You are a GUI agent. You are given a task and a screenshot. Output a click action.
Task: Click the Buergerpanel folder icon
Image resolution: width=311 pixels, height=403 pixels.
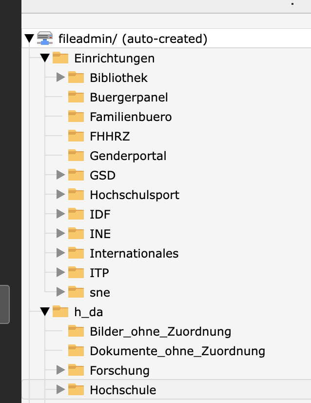coord(76,97)
